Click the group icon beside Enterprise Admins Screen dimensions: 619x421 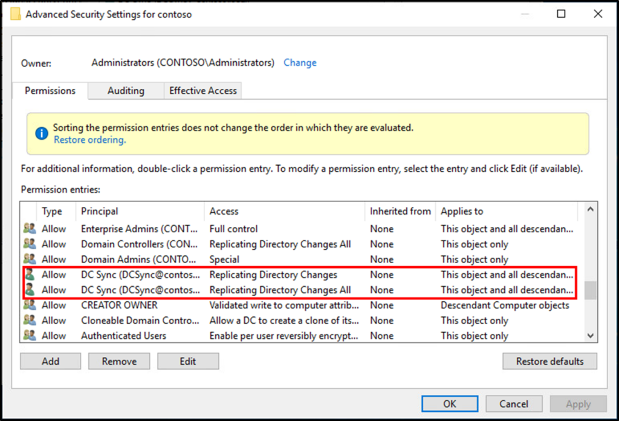coord(28,229)
